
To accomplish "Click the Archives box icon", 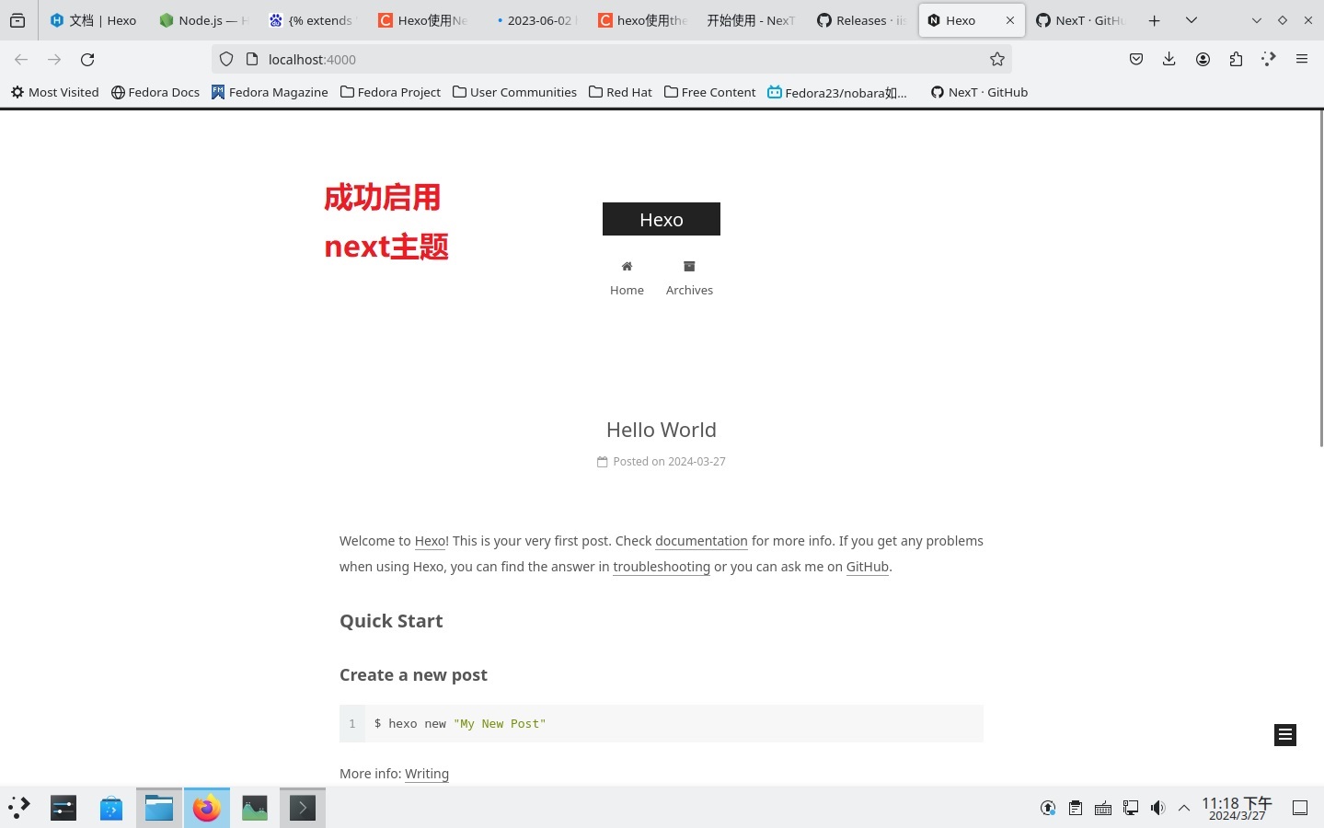I will point(689,266).
